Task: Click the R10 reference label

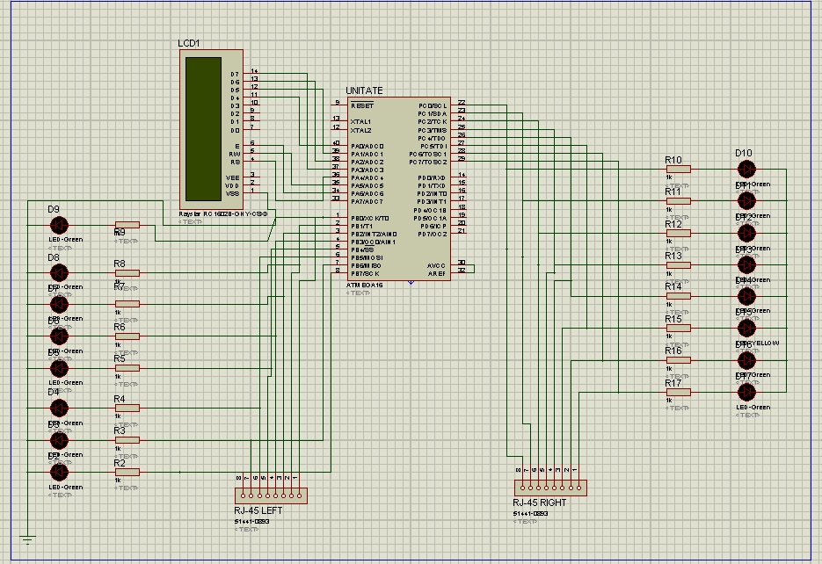Action: coord(673,160)
